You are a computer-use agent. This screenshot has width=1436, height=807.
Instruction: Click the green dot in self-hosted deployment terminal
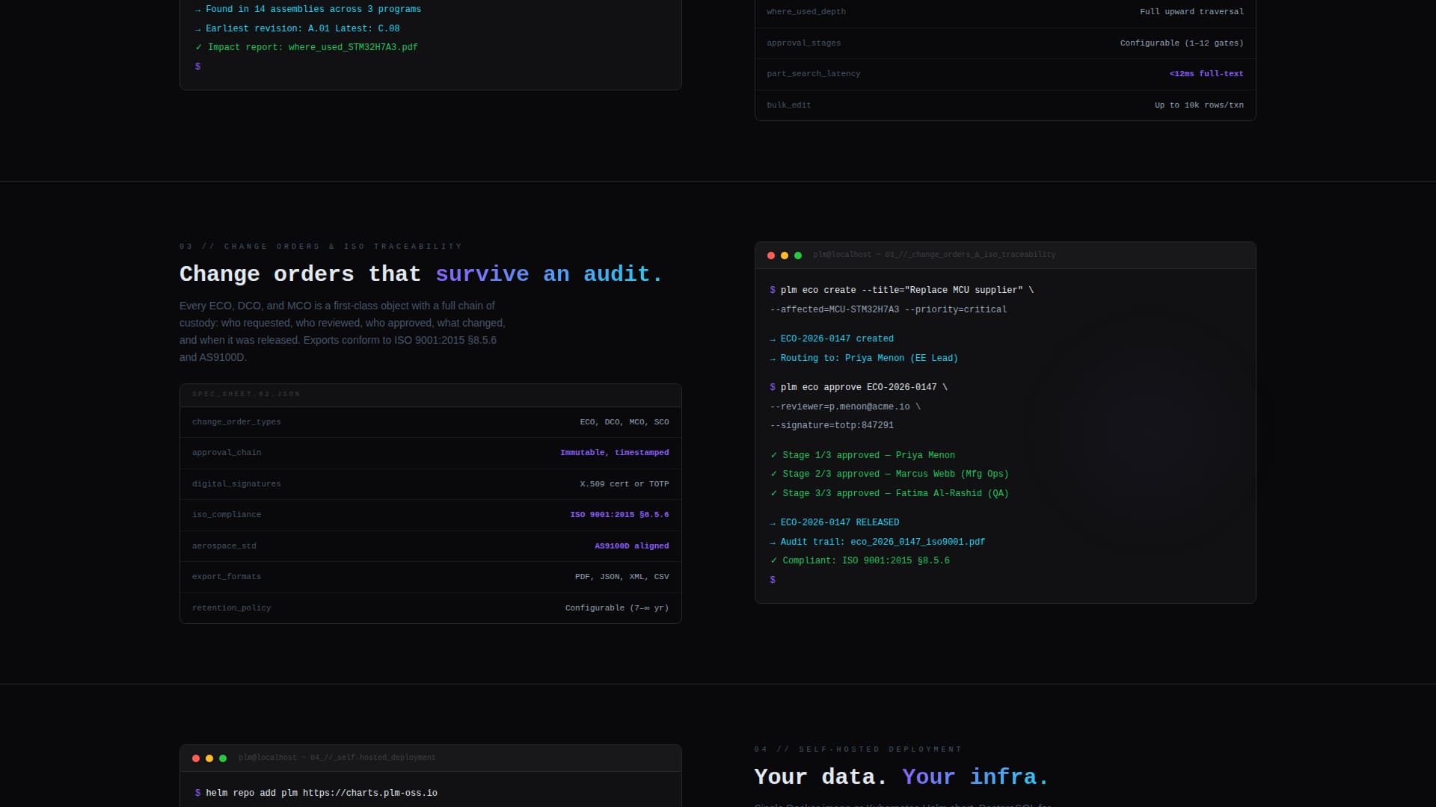[x=223, y=758]
